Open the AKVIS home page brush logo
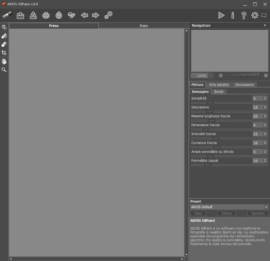The width and height of the screenshot is (270, 261). pos(7,15)
